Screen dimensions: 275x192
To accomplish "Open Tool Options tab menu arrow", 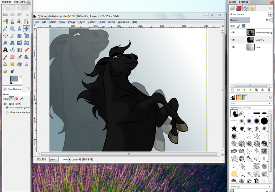I will pos(28,89).
